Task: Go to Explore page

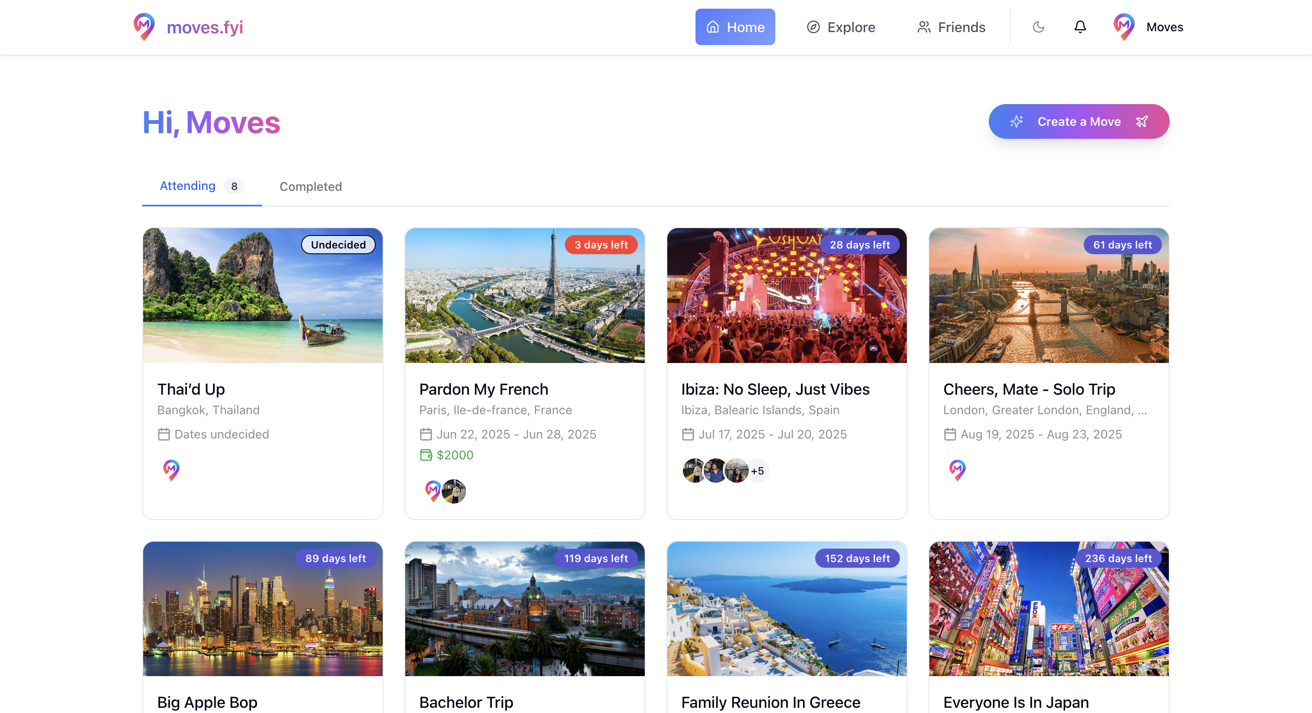Action: [x=841, y=27]
